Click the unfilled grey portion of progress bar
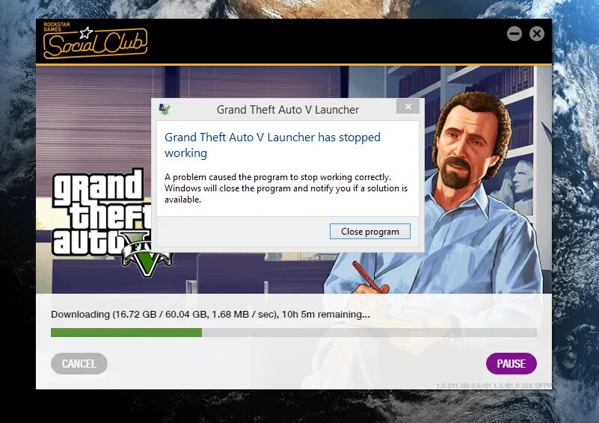This screenshot has height=423, width=599. tap(369, 333)
